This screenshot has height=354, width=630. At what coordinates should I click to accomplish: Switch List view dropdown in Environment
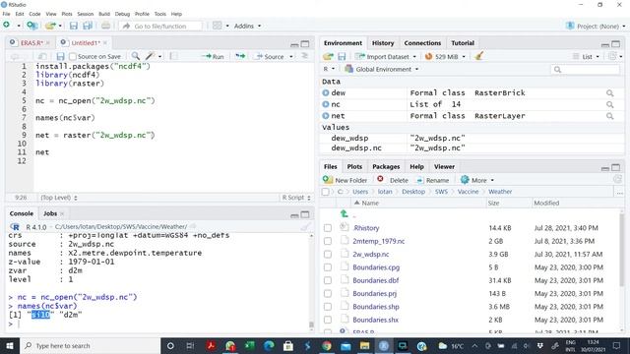[587, 57]
